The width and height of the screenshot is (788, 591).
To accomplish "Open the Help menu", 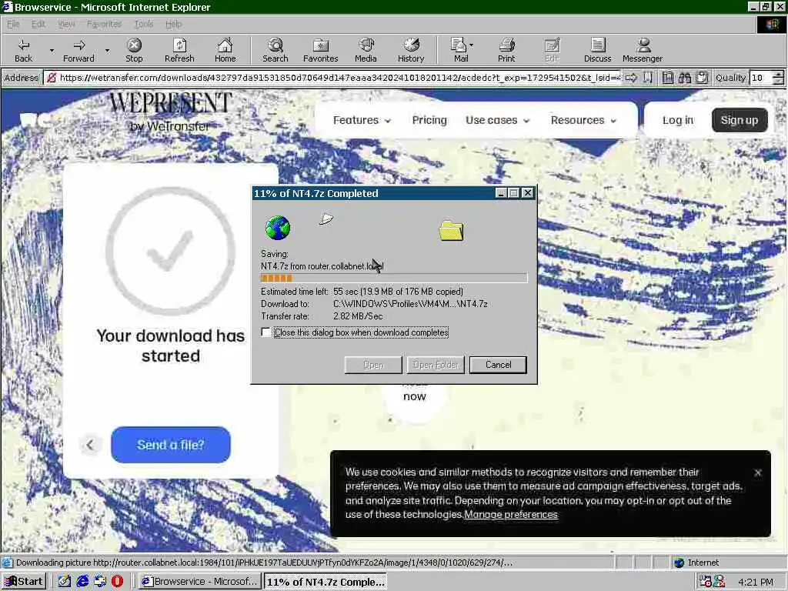I will [173, 24].
